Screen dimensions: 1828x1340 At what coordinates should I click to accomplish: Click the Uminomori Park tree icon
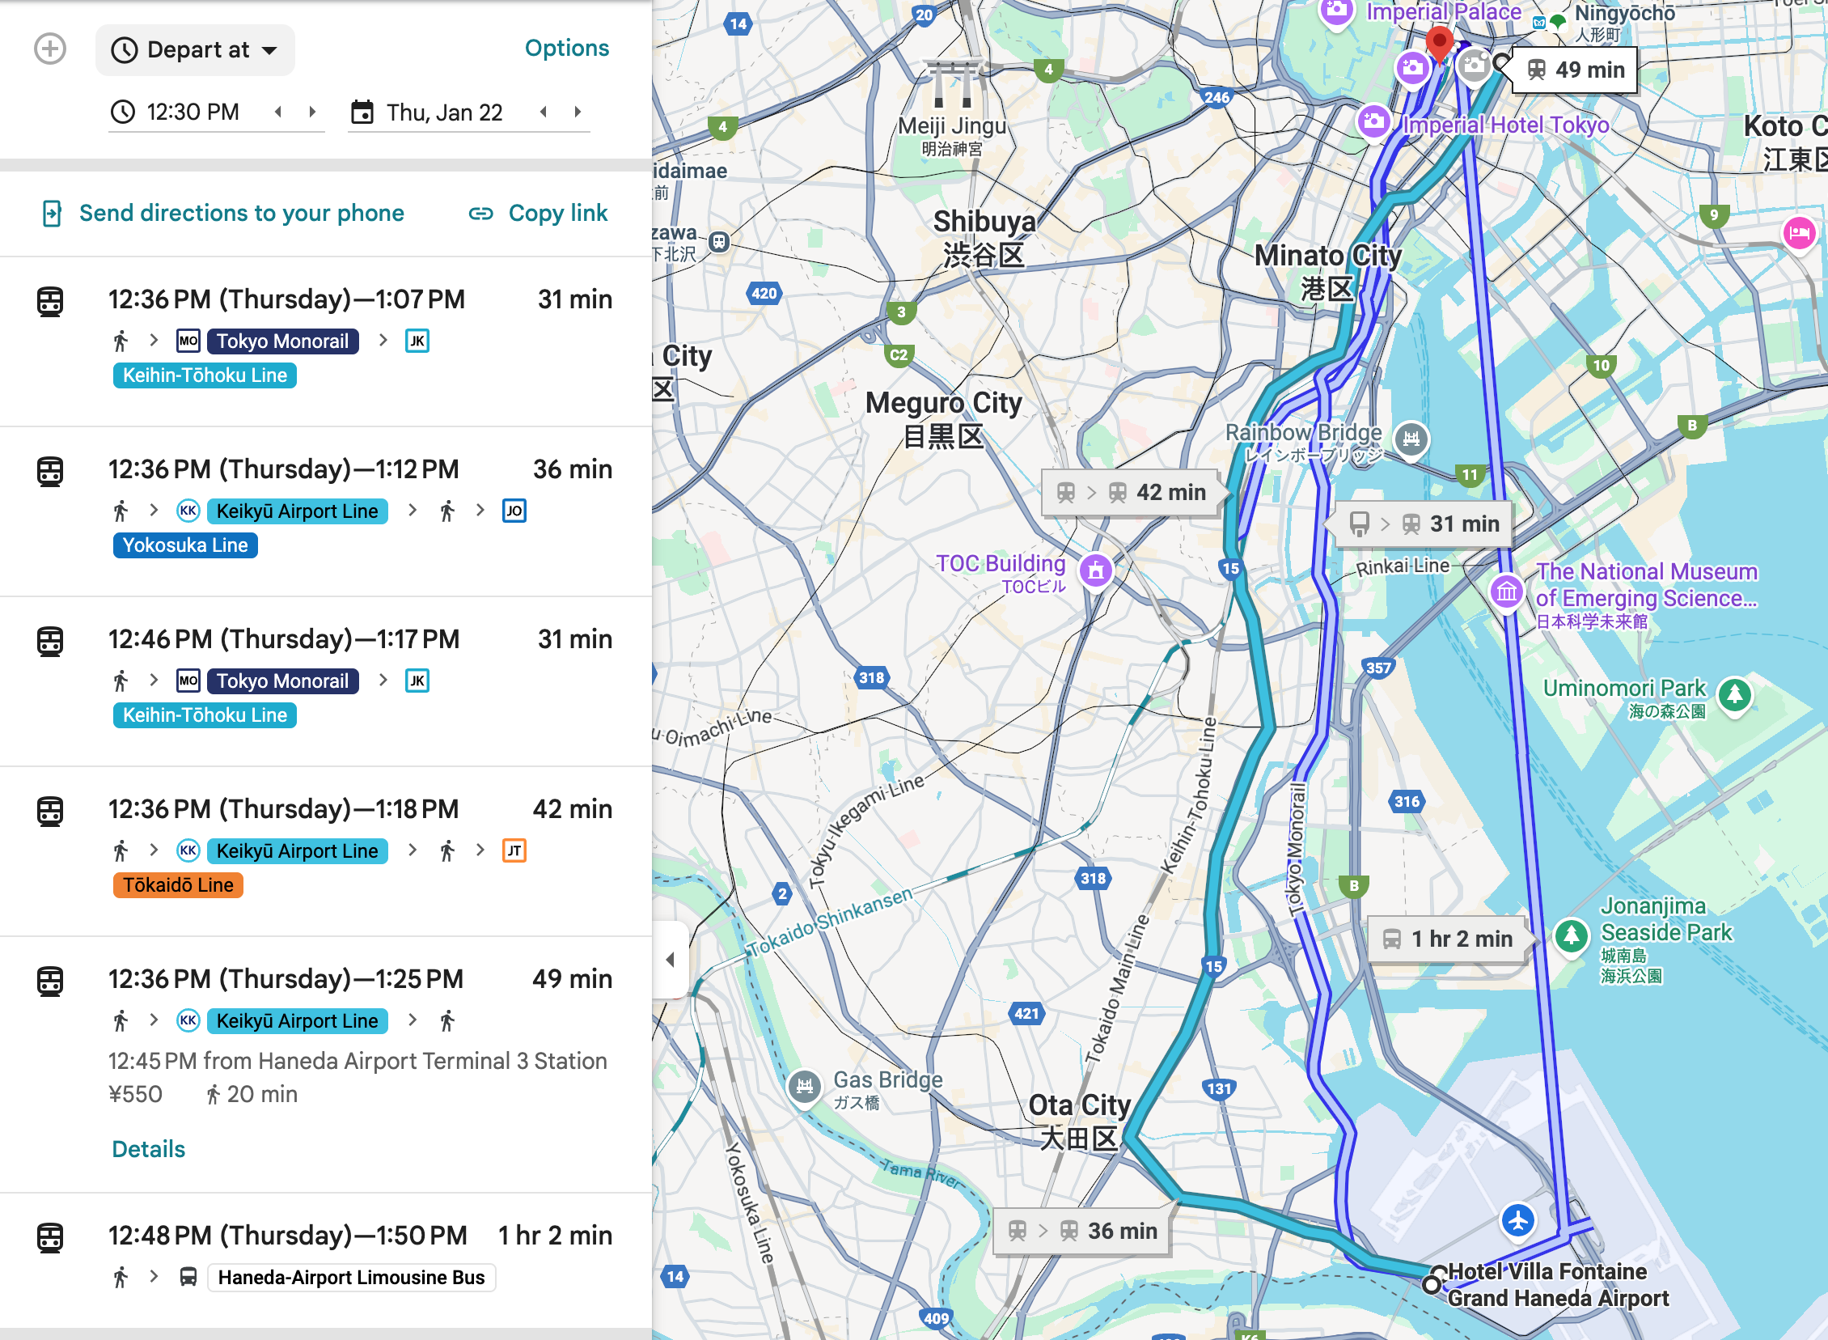tap(1734, 694)
